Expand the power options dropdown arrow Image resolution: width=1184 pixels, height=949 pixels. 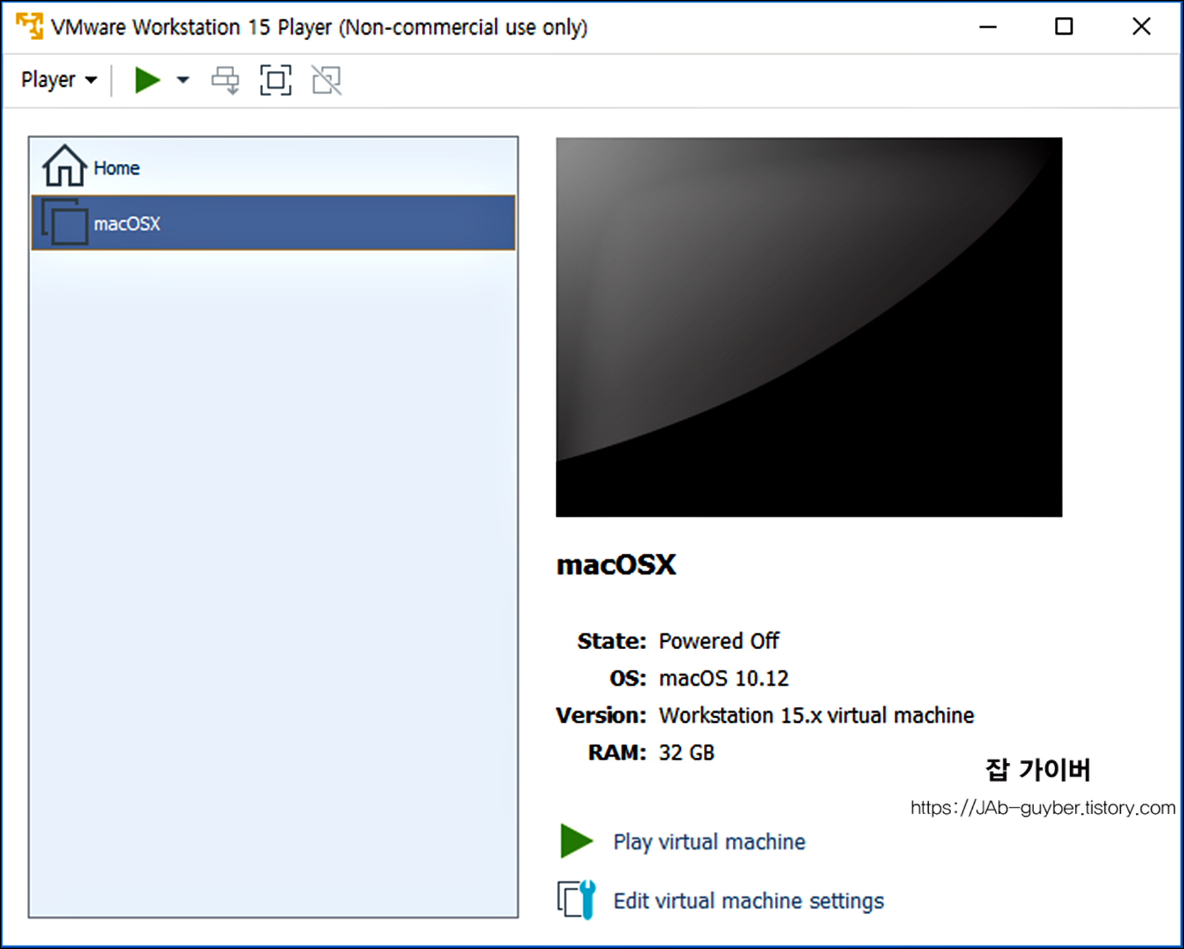tap(183, 80)
